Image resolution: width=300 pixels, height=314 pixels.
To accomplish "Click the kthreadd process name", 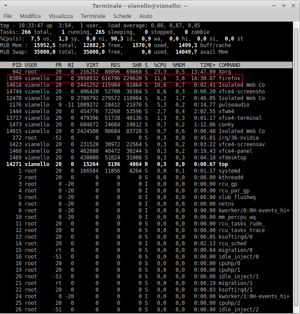I will pyautogui.click(x=231, y=177).
